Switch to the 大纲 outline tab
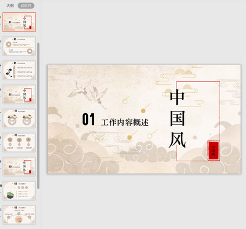 coord(10,6)
